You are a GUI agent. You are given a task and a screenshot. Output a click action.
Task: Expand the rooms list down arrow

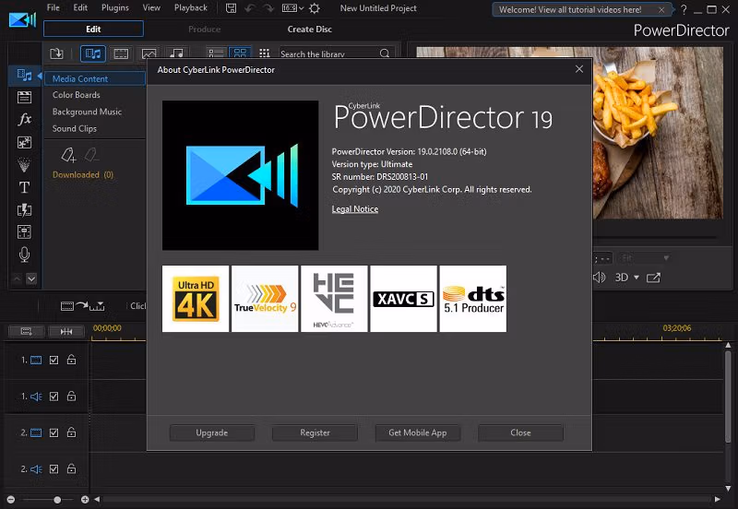31,279
